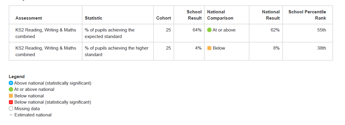Click the National Comparison column header
Viewport: 345px width, 125px height.
tap(220, 15)
